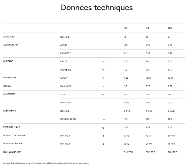
Task: Click the ÉLÉVATEURS row label
Action: 10,111
